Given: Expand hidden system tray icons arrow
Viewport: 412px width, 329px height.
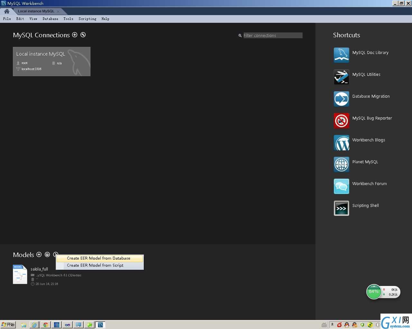Looking at the screenshot, I should coord(332,325).
